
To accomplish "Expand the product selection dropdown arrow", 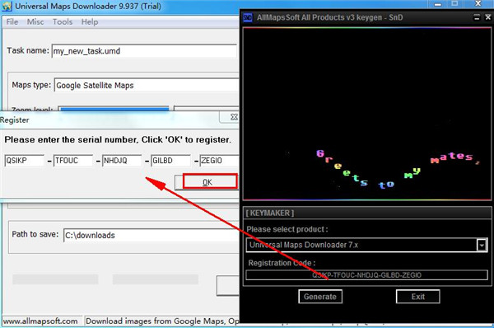I will tap(482, 245).
